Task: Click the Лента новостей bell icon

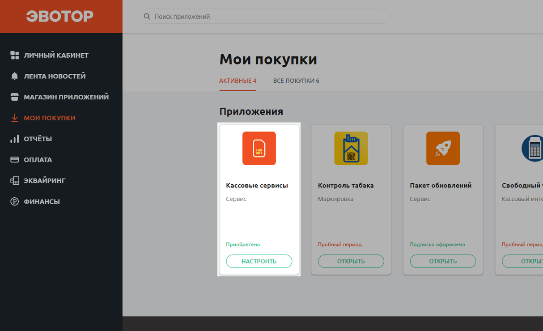Action: [x=15, y=76]
